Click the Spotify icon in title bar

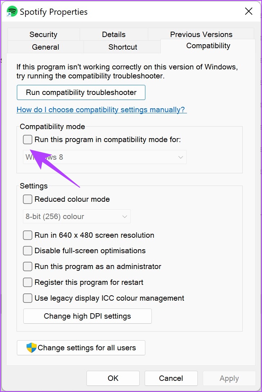click(x=12, y=12)
